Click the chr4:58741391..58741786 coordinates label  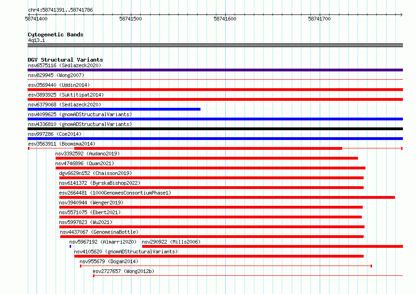(x=60, y=10)
